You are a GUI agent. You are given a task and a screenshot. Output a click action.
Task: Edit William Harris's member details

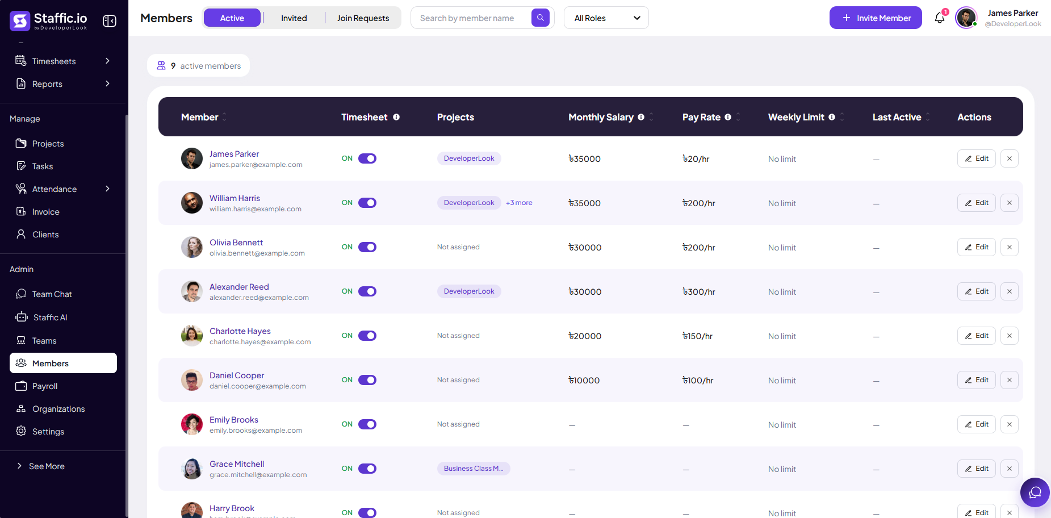[x=976, y=203]
